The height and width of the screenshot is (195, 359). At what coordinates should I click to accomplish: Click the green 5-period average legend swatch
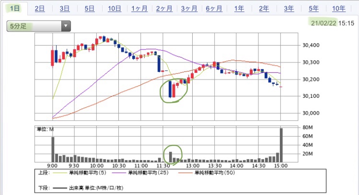60,173
